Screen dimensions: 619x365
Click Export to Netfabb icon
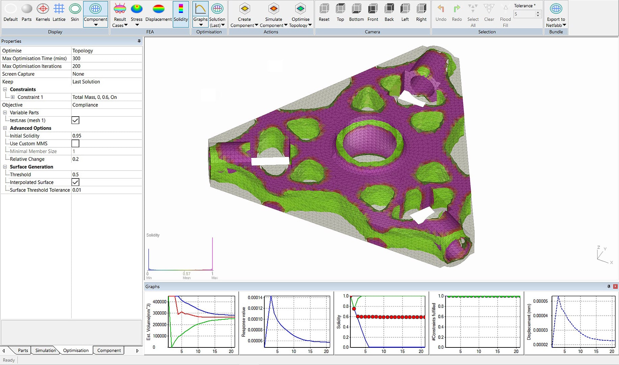tap(556, 9)
